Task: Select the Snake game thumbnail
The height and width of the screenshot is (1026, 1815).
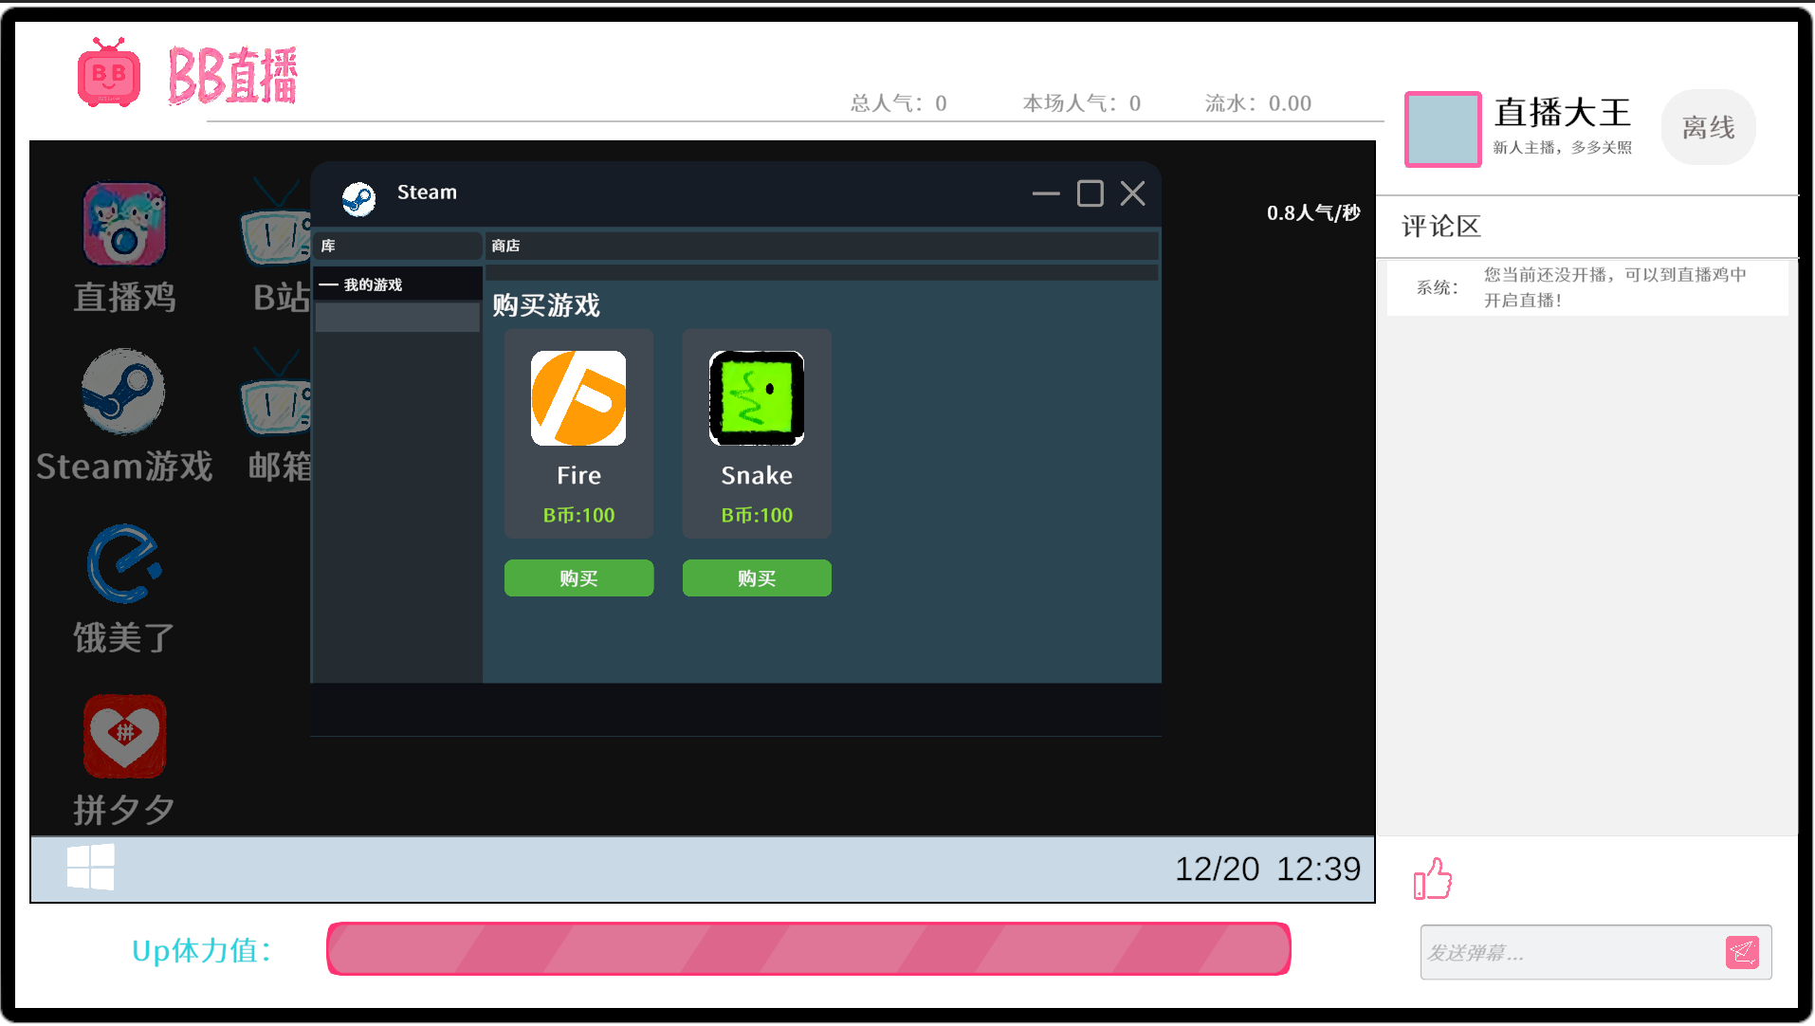Action: click(x=757, y=398)
